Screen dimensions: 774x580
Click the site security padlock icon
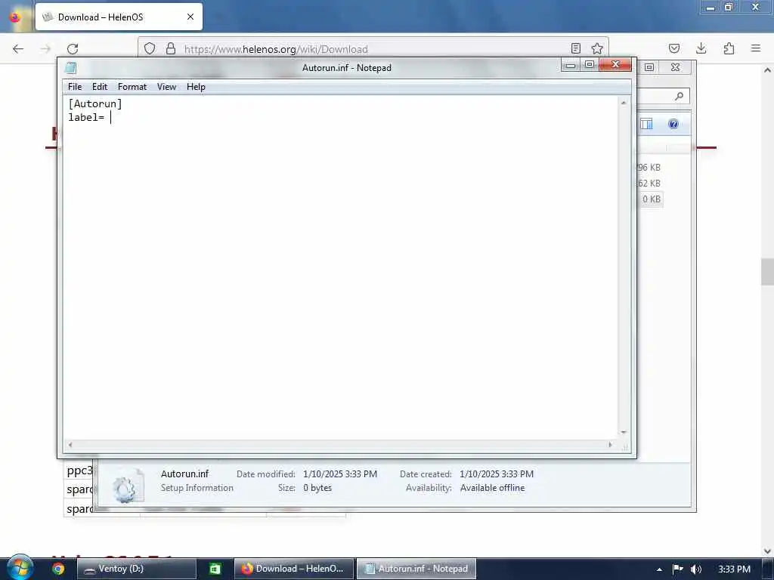pos(171,49)
